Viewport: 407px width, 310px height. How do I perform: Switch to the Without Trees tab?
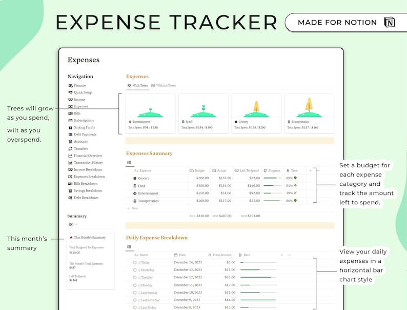click(164, 86)
